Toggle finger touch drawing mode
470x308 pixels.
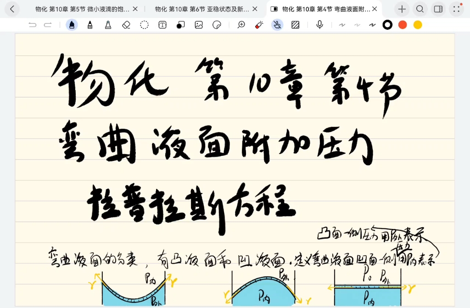pos(277,25)
